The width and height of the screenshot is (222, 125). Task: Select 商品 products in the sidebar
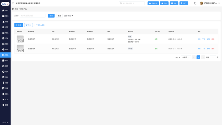[x=5, y=55]
